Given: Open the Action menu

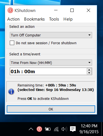Looking at the screenshot, I should click(13, 19).
